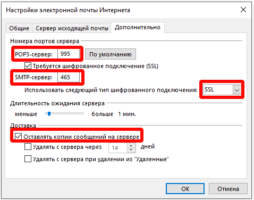
Task: Close the Internet email settings dialog
Action: click(x=243, y=10)
